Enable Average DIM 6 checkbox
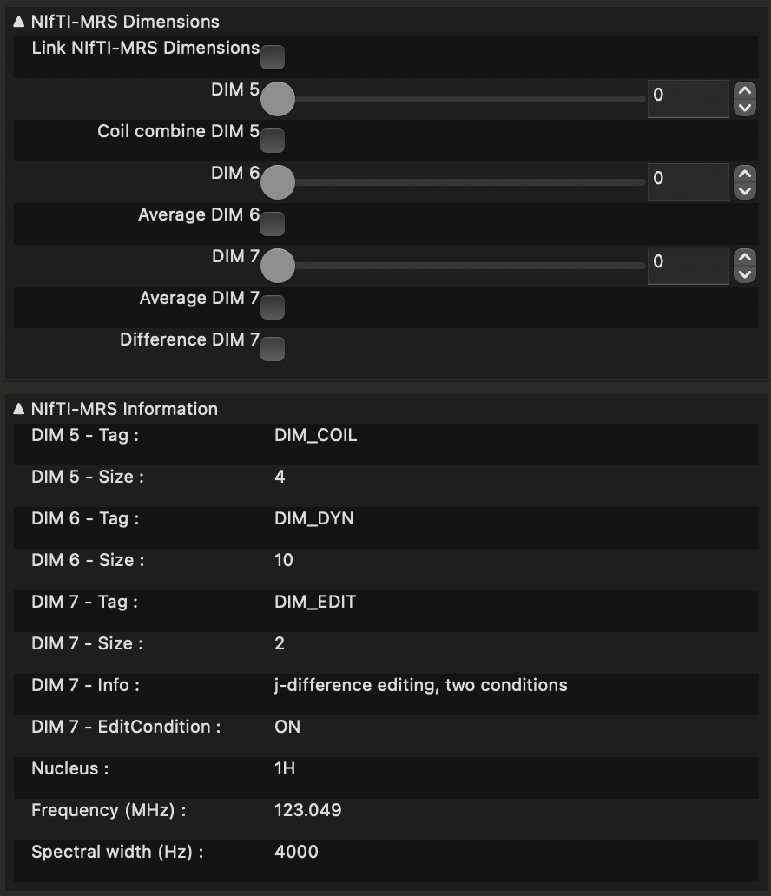This screenshot has width=771, height=896. pos(273,224)
